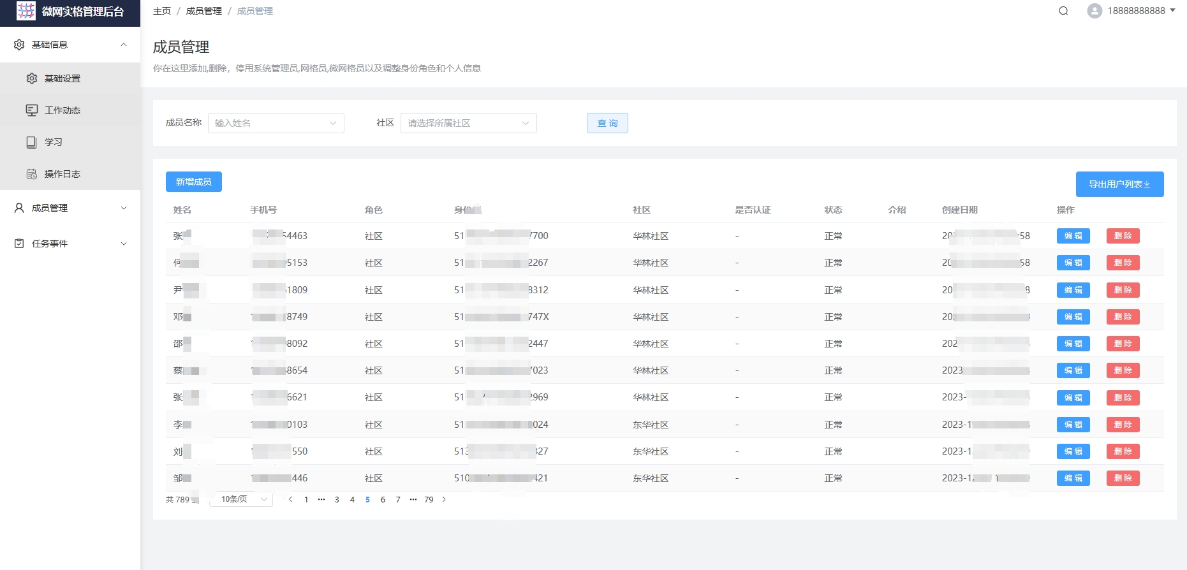Open account dropdown next to 18888888888
This screenshot has height=570, width=1187.
[x=1172, y=11]
